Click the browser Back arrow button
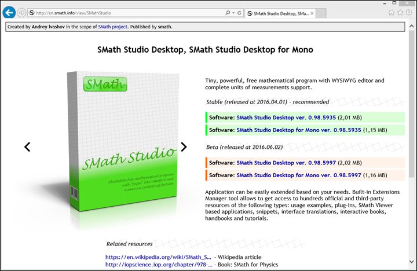 (x=9, y=12)
